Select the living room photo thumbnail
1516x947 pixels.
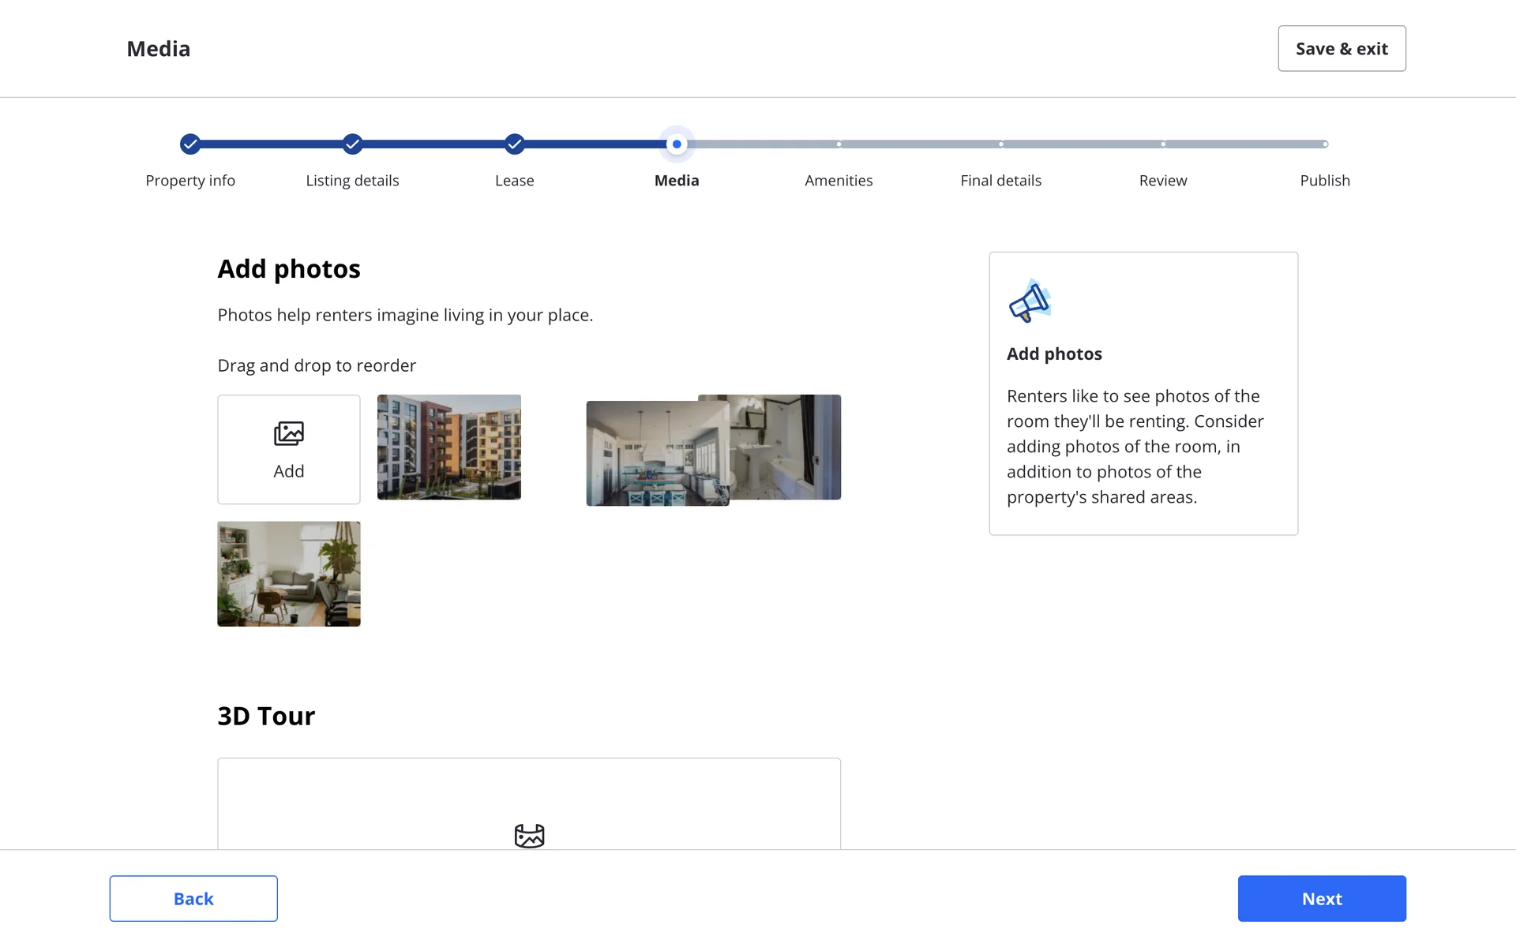[288, 574]
